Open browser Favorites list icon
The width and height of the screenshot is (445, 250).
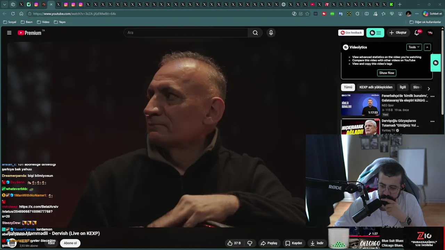tap(383, 14)
